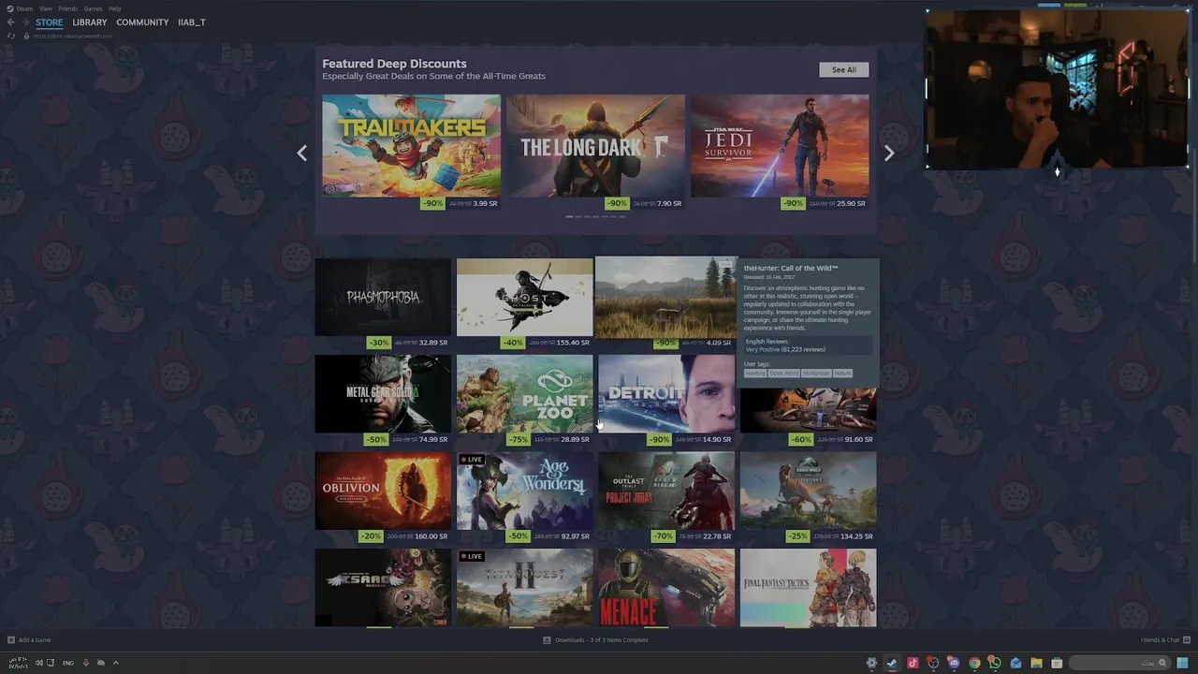Switch to the LIBRARY tab
This screenshot has width=1198, height=674.
[90, 22]
